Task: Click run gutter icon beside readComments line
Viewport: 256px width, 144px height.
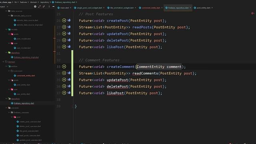Action: pyautogui.click(x=64, y=73)
